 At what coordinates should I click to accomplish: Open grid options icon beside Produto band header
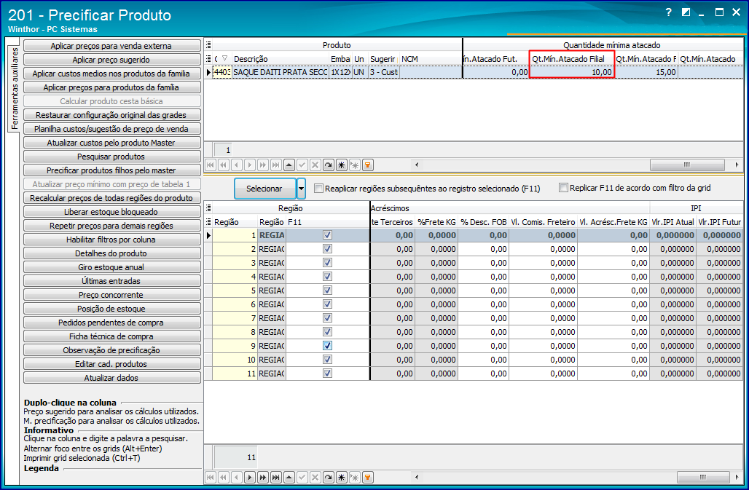point(209,45)
